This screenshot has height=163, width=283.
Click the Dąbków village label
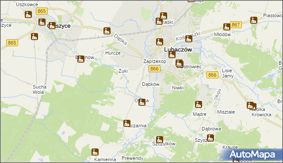point(151,84)
